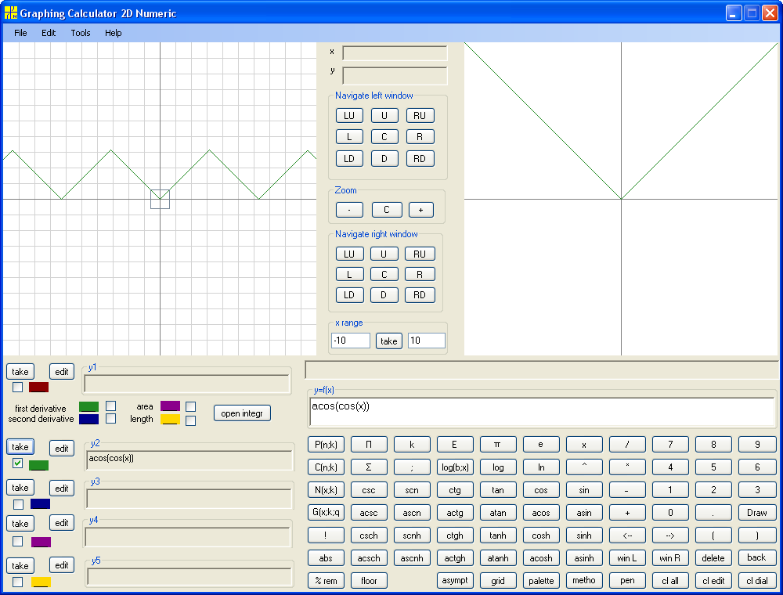783x595 pixels.
Task: Click the abs function key
Action: (x=326, y=558)
